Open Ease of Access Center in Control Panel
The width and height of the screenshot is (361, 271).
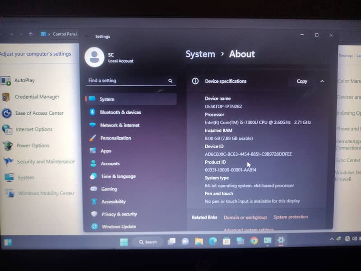[x=33, y=113]
